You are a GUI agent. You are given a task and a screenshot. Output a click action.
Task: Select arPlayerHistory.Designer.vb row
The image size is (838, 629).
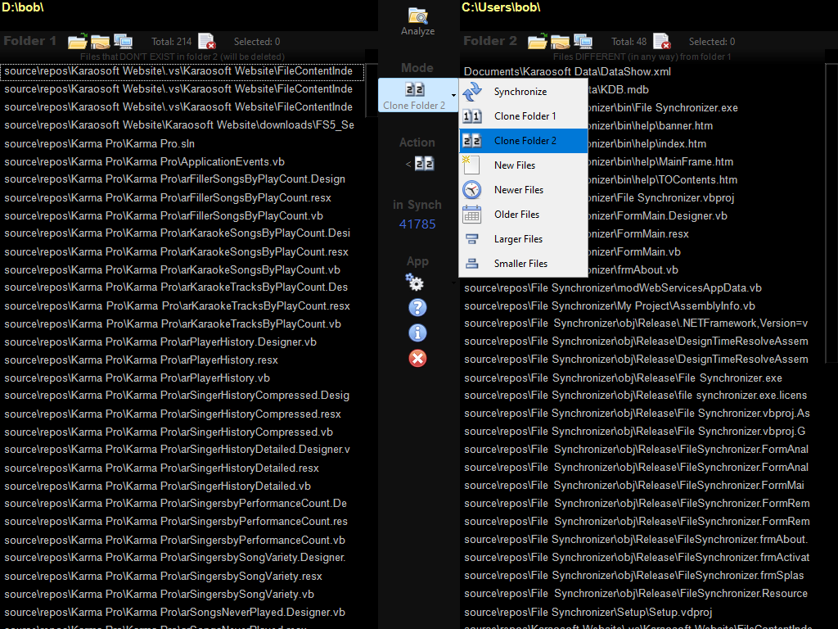tap(182, 342)
